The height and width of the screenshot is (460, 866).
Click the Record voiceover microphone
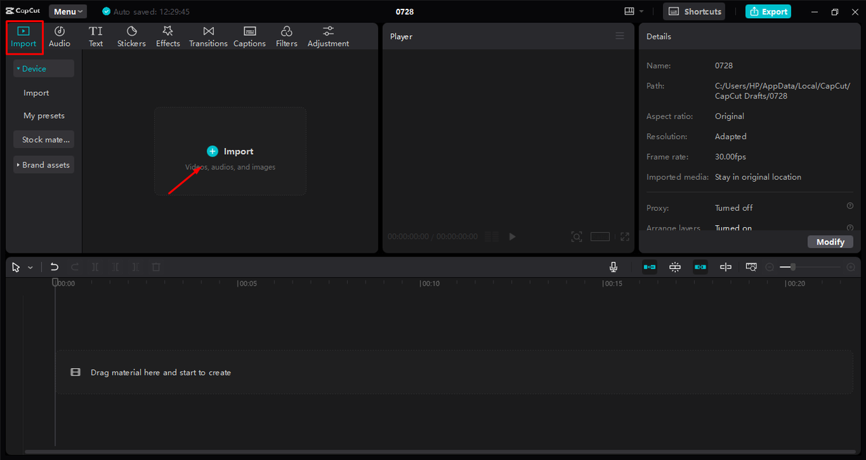[613, 267]
